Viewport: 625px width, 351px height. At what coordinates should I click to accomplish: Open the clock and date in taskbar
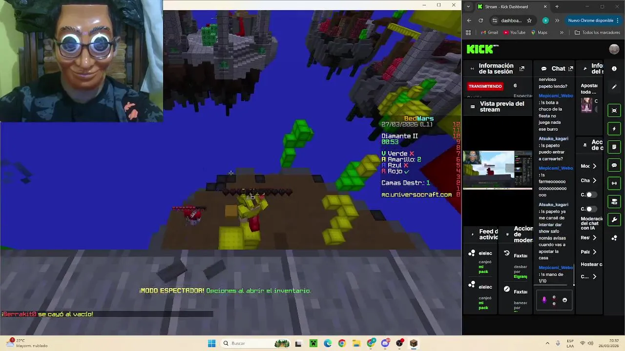609,343
